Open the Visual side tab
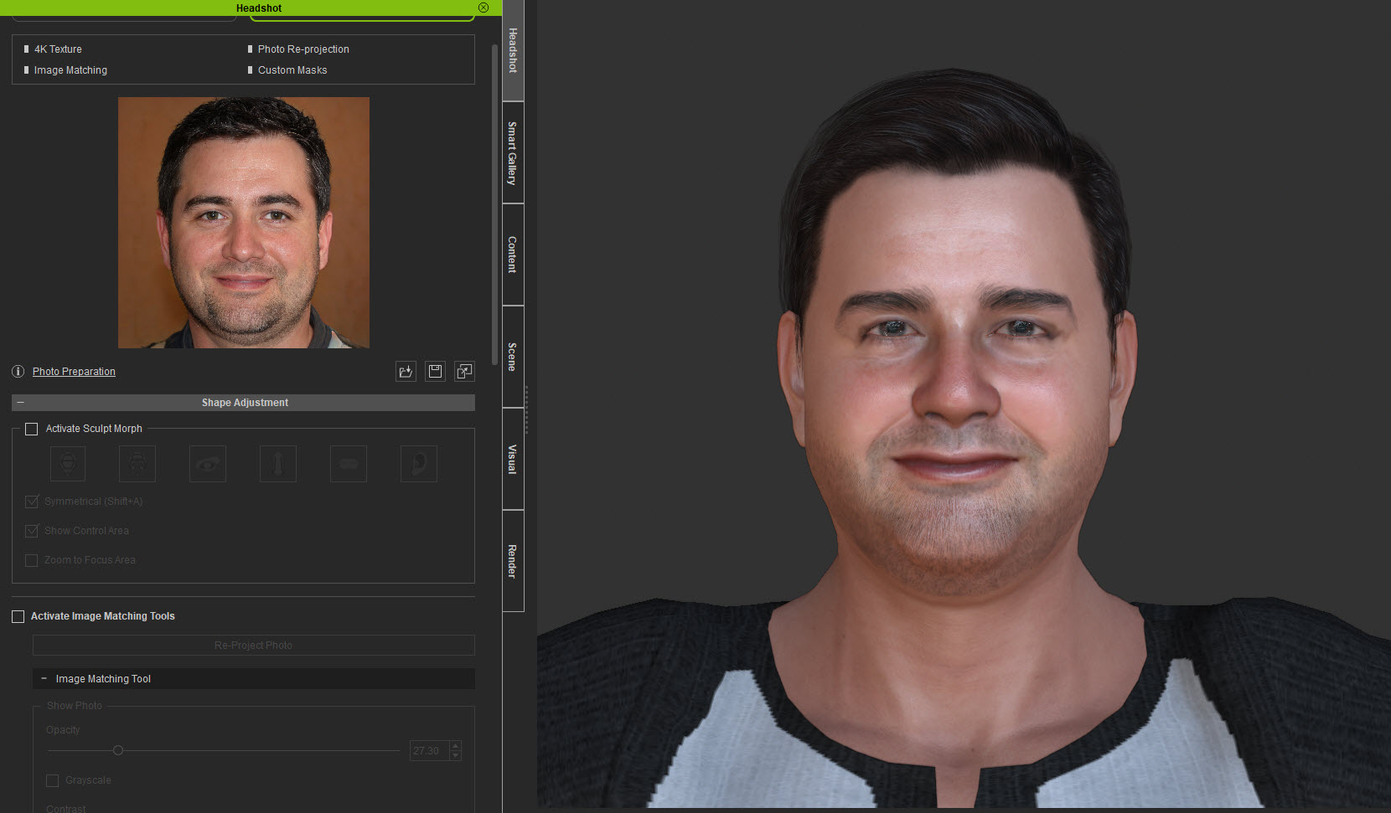This screenshot has width=1391, height=813. coord(513,459)
